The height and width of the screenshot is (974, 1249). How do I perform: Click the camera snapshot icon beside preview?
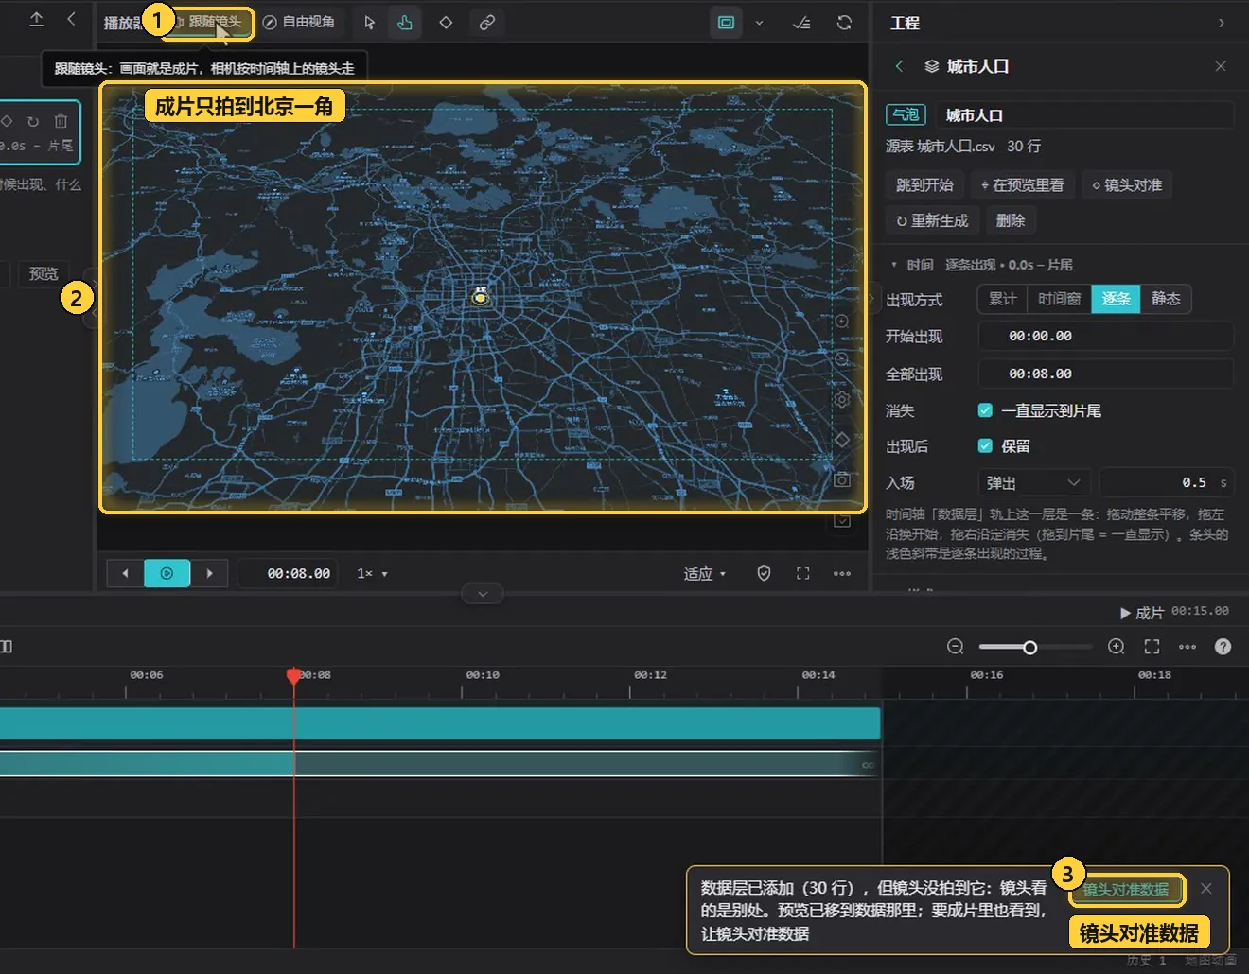point(841,479)
